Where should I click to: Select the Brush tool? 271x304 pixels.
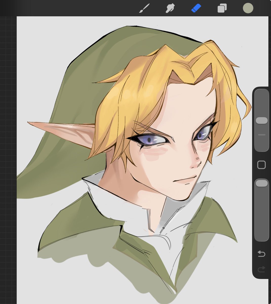click(x=145, y=8)
